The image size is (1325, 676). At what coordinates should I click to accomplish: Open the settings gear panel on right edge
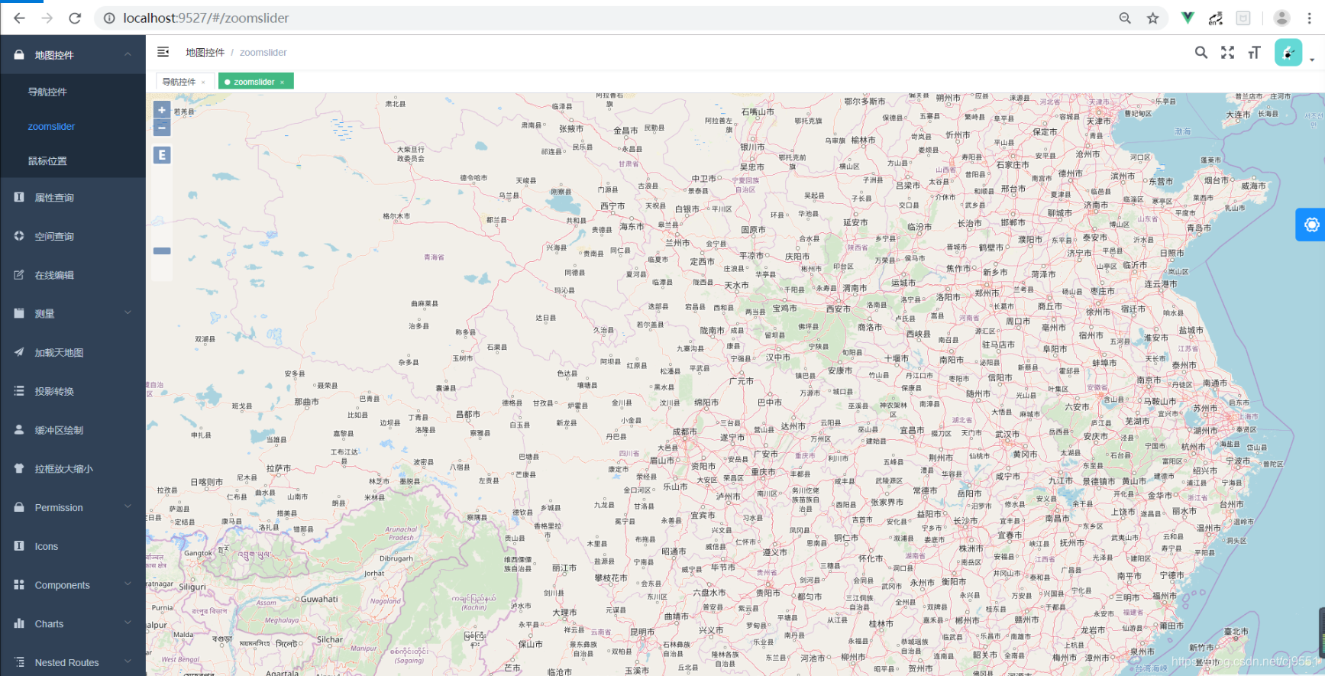(x=1311, y=225)
